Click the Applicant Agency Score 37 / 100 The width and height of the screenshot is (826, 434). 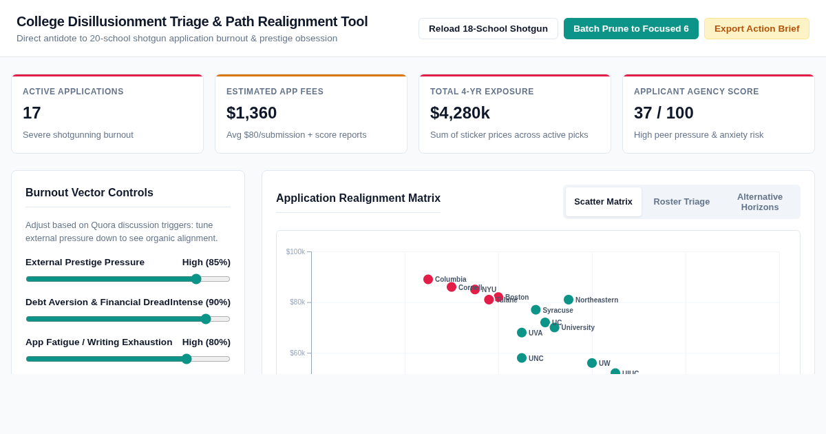(x=664, y=113)
